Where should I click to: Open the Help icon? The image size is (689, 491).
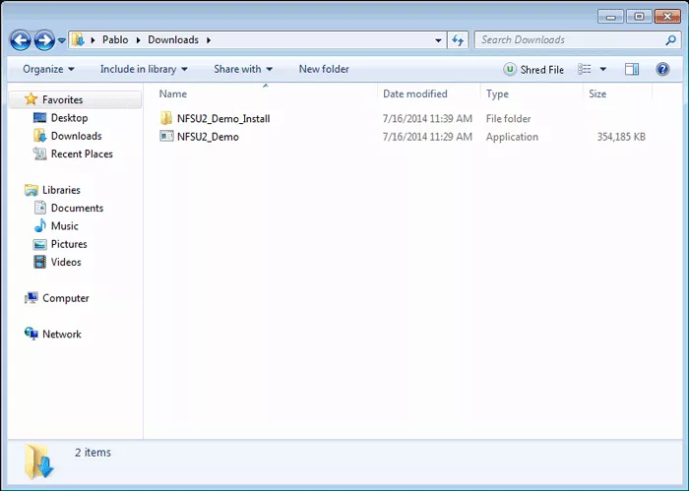662,69
